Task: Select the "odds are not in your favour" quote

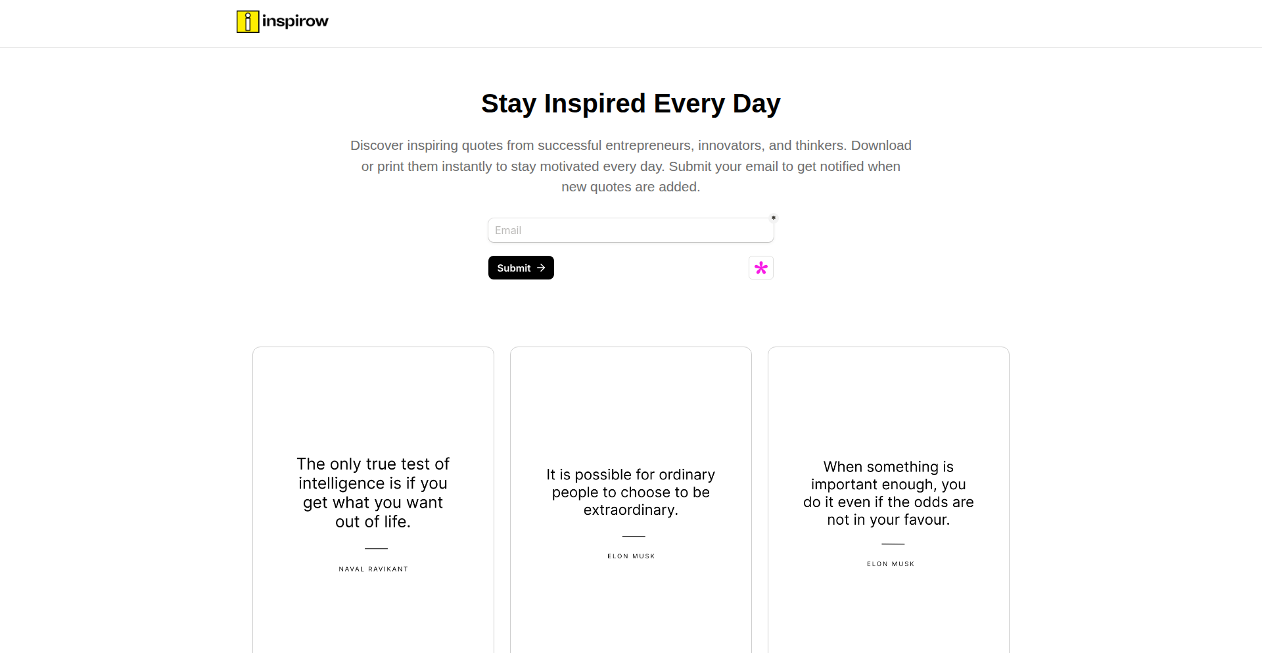Action: coord(888,493)
